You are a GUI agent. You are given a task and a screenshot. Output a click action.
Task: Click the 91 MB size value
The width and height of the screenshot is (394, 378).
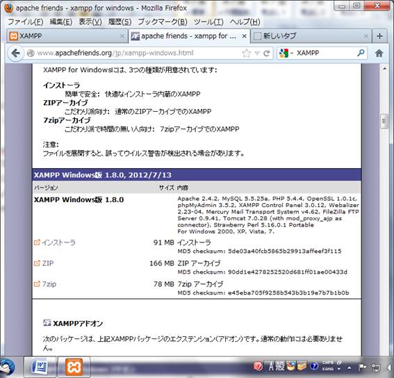[x=164, y=243]
